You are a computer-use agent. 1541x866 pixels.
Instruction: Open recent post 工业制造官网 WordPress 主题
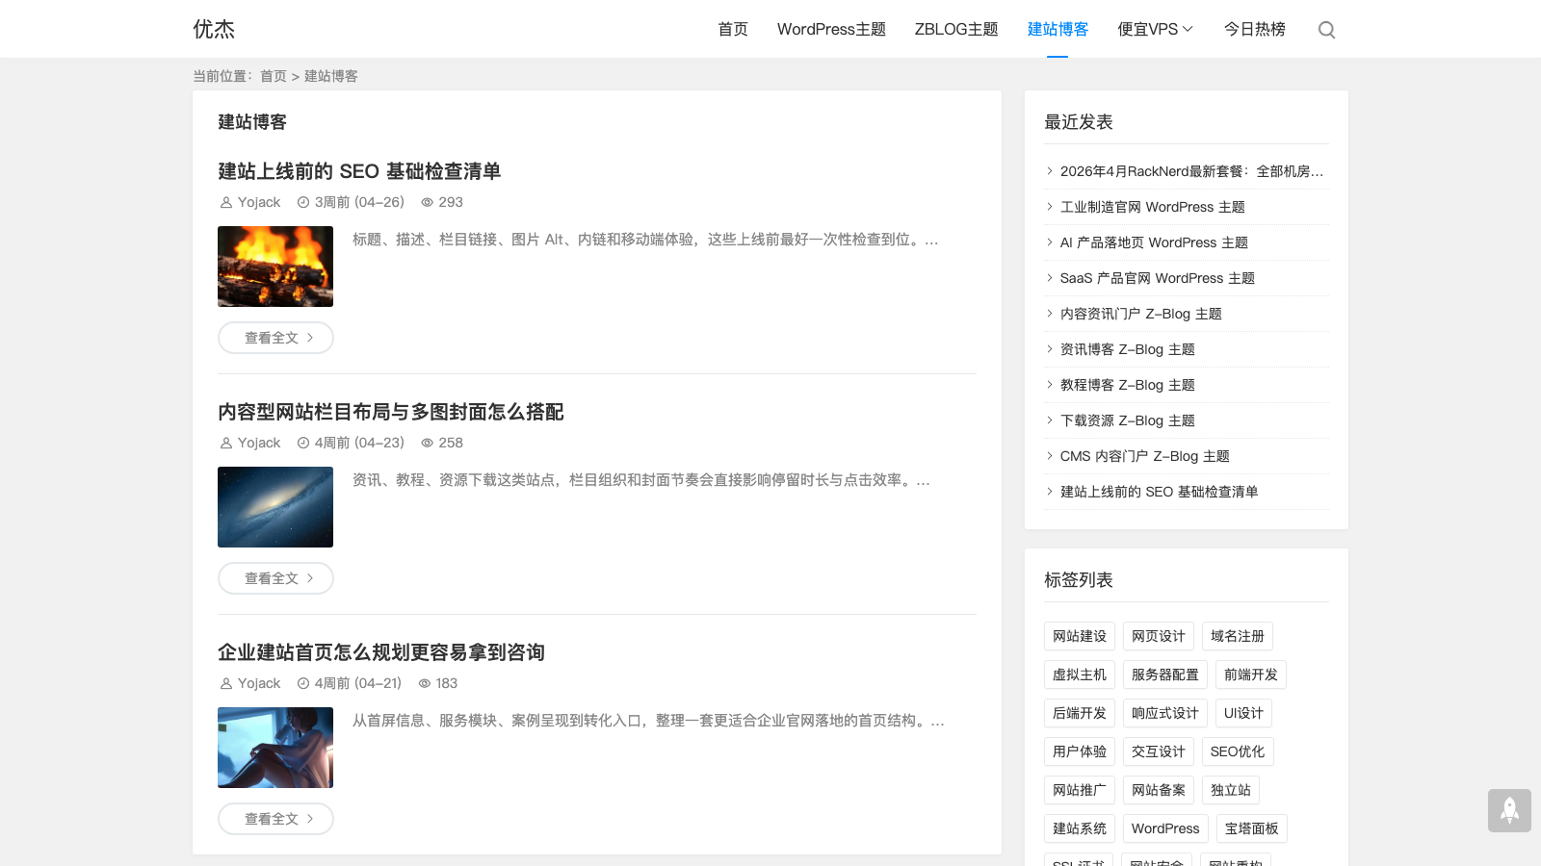point(1153,207)
